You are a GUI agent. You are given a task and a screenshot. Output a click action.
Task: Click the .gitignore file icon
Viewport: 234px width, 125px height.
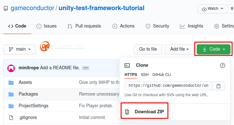tap(11, 117)
